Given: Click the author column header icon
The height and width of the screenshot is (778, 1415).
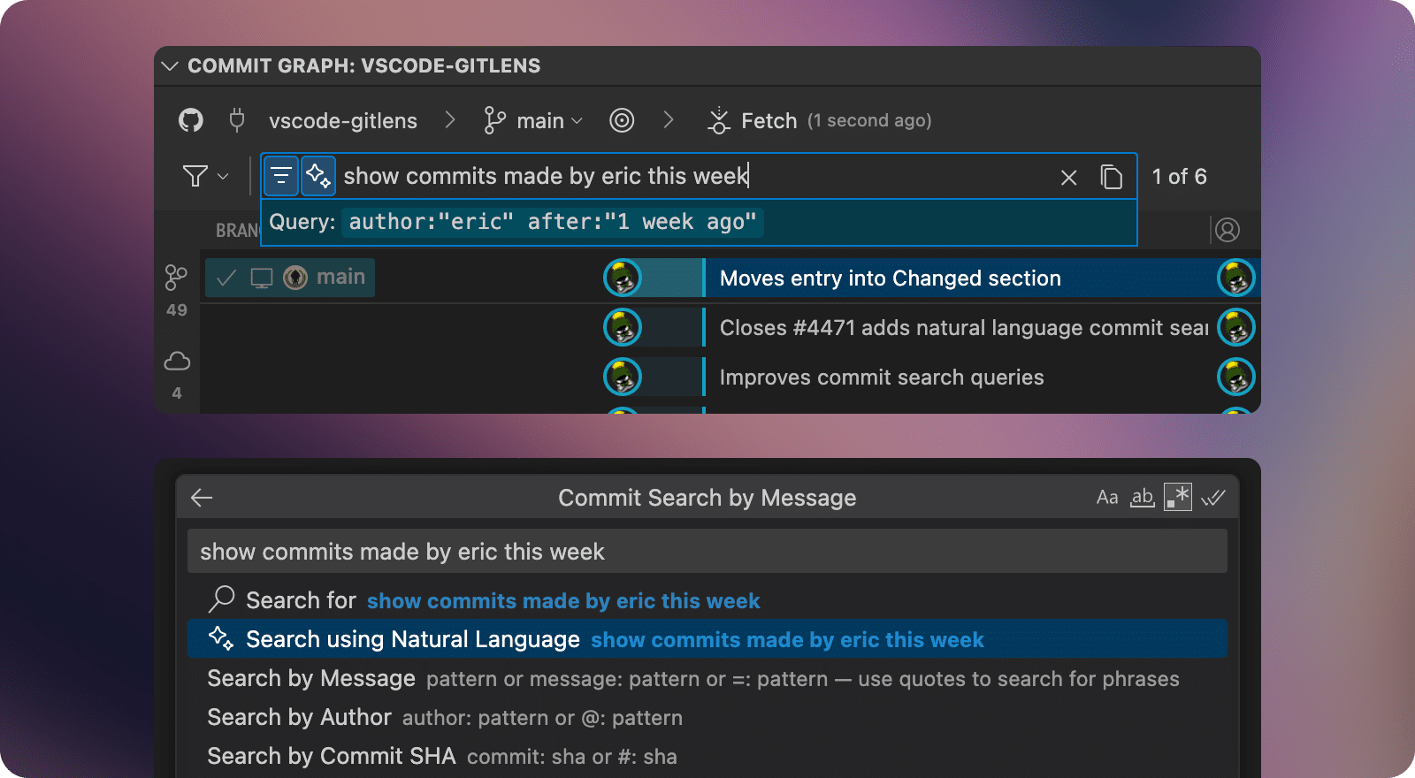Looking at the screenshot, I should pyautogui.click(x=1228, y=230).
